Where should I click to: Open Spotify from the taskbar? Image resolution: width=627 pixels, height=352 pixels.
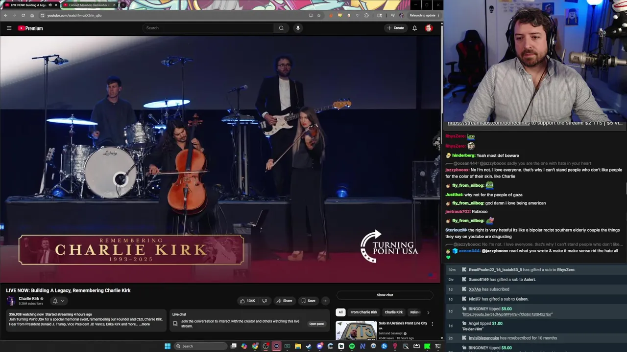coord(352,346)
